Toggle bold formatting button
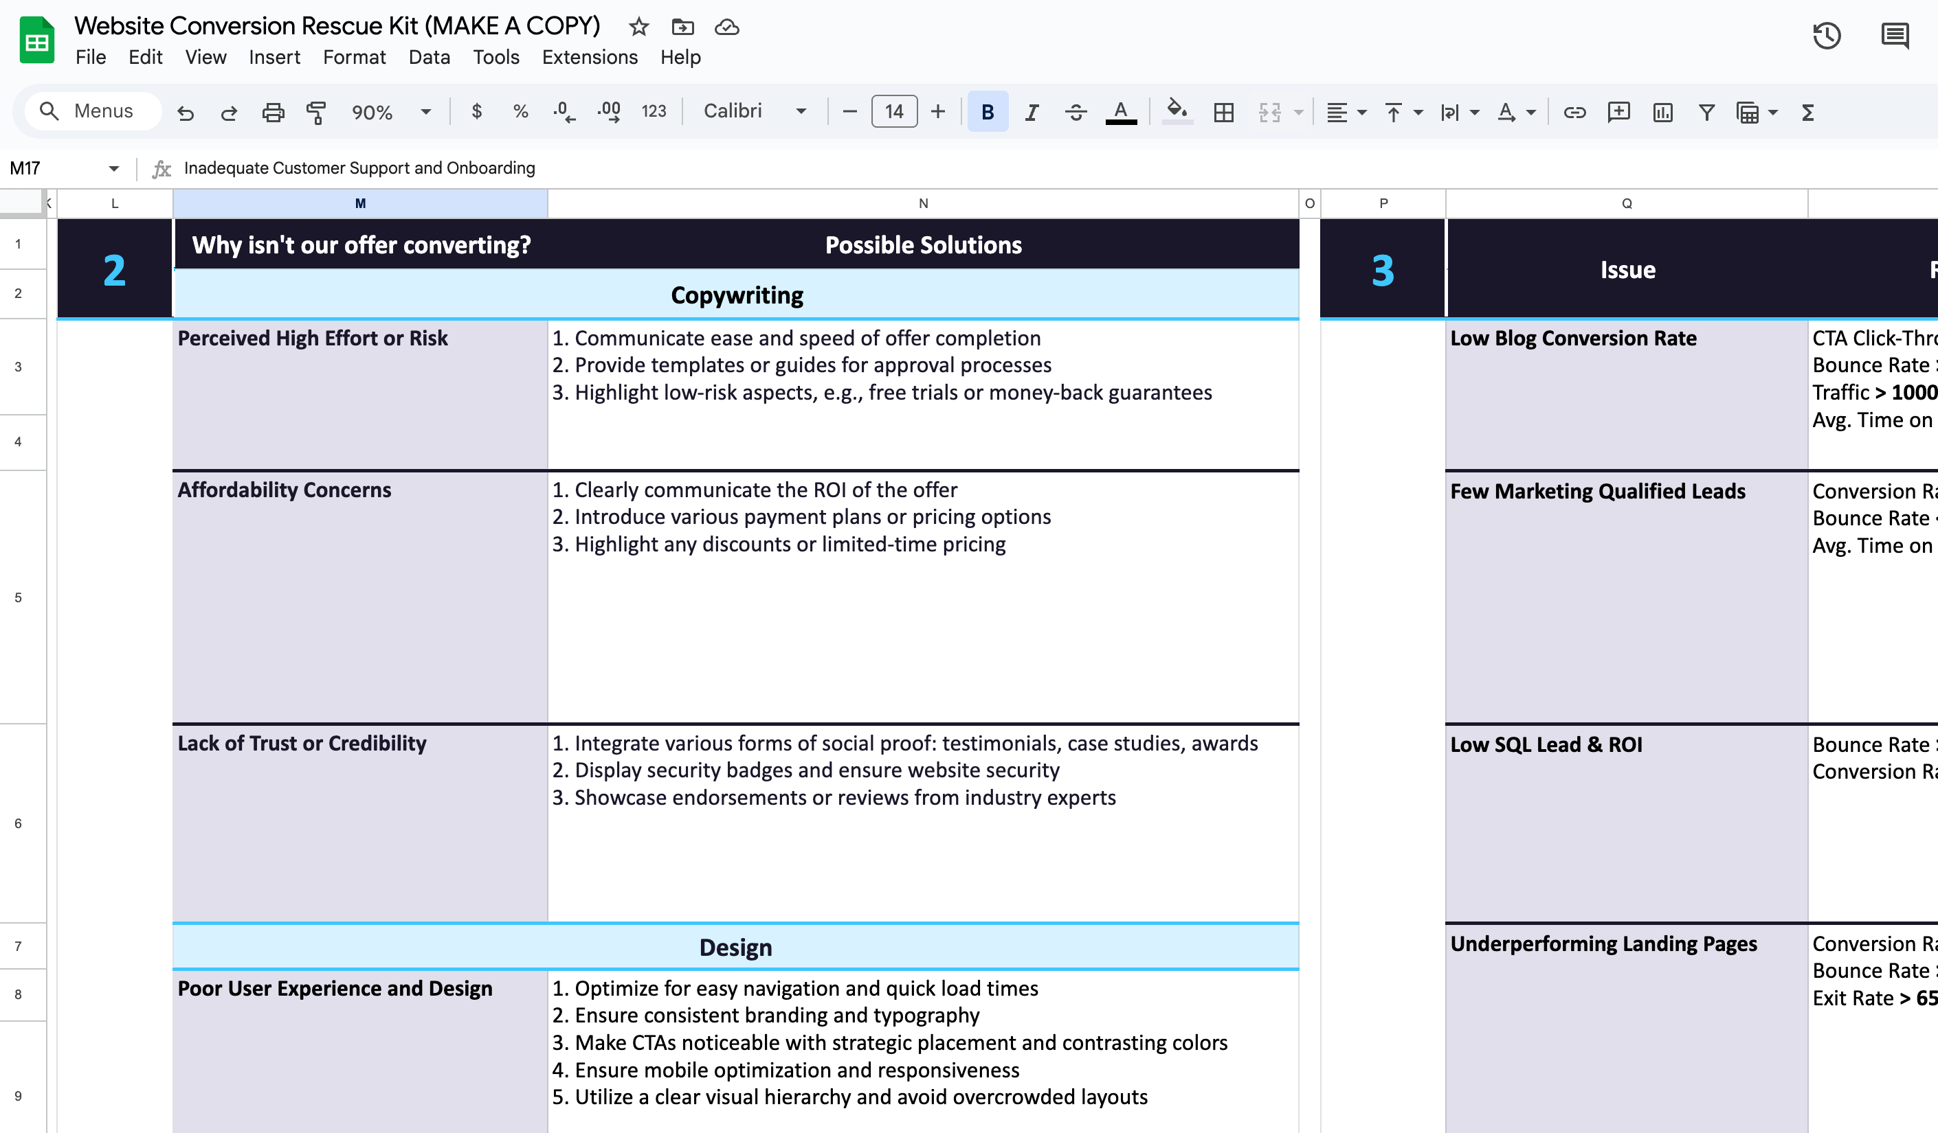The height and width of the screenshot is (1133, 1938). tap(988, 112)
